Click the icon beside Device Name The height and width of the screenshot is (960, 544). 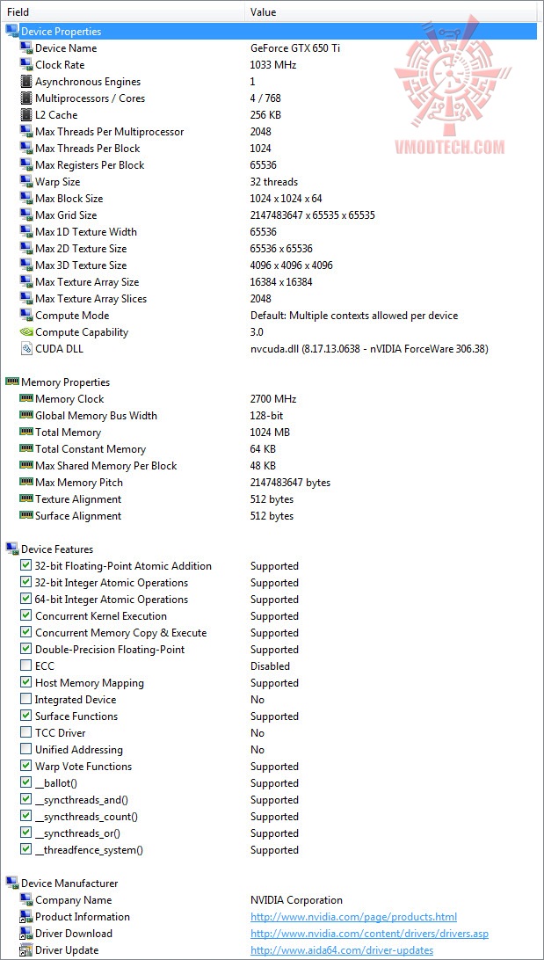[26, 47]
